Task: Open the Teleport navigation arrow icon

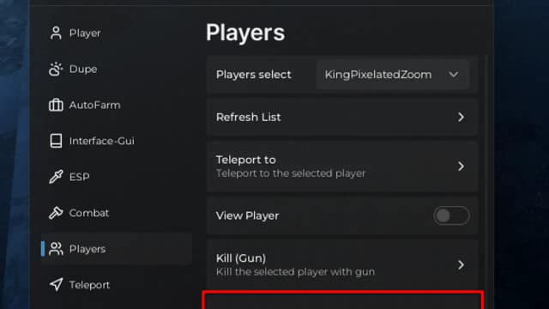Action: pyautogui.click(x=56, y=284)
